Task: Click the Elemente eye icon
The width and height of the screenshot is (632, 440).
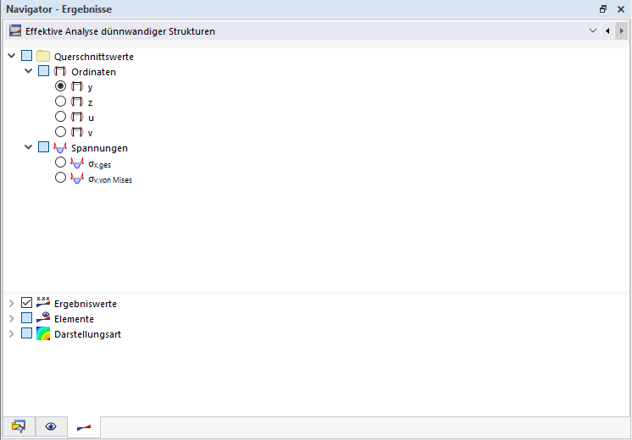Action: pyautogui.click(x=43, y=317)
